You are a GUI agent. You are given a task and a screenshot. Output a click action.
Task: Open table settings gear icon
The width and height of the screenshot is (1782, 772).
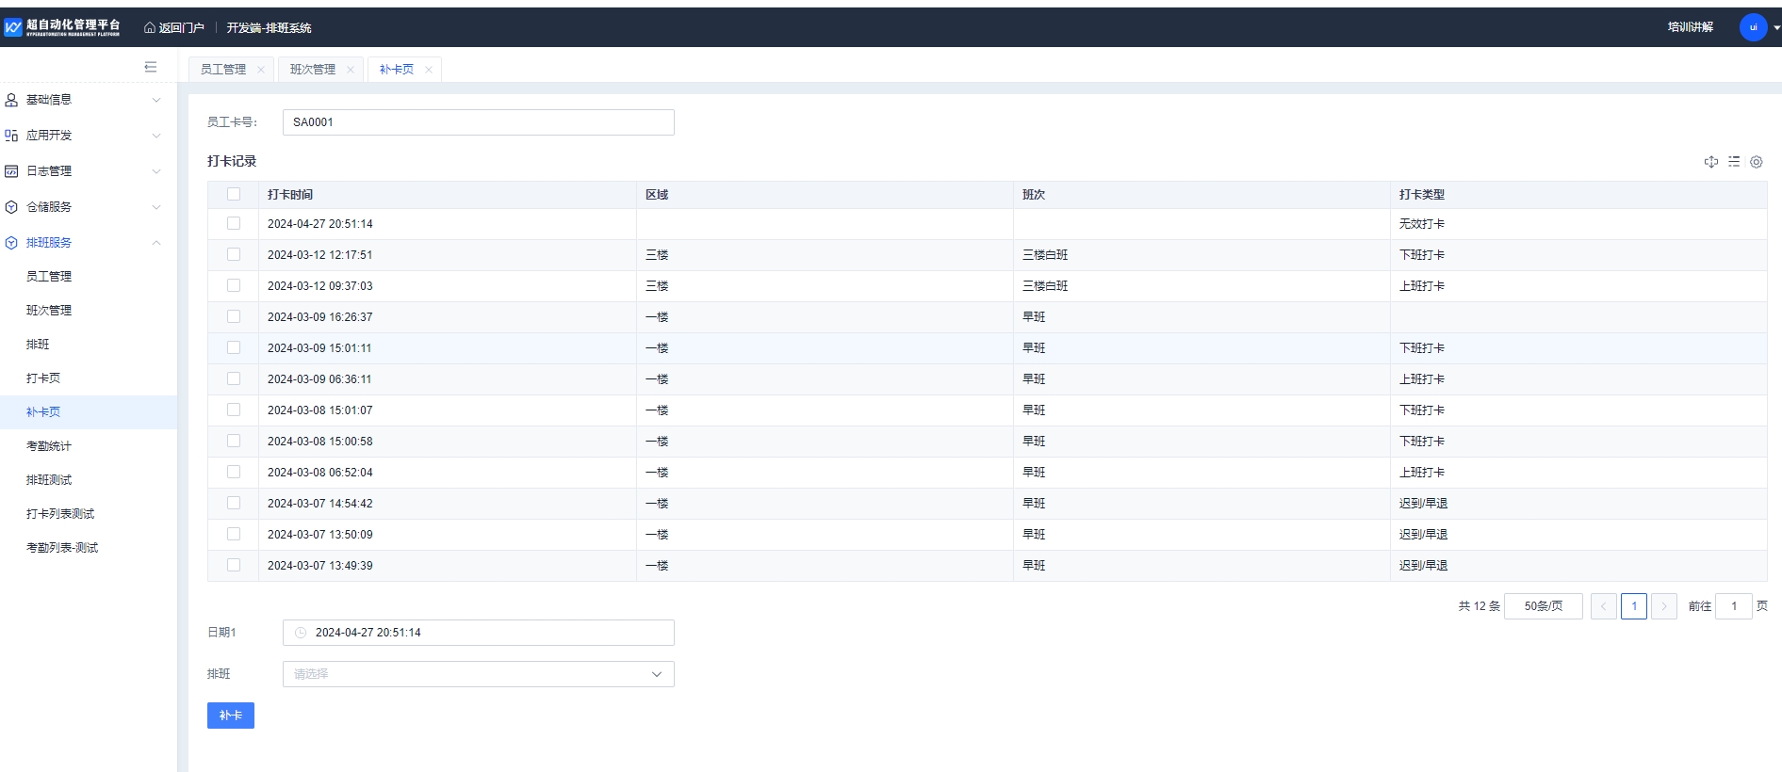pos(1757,162)
